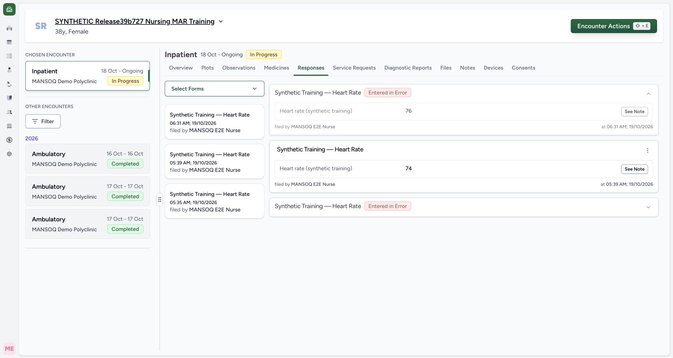Open the settings gear icon in sidebar

click(x=9, y=154)
